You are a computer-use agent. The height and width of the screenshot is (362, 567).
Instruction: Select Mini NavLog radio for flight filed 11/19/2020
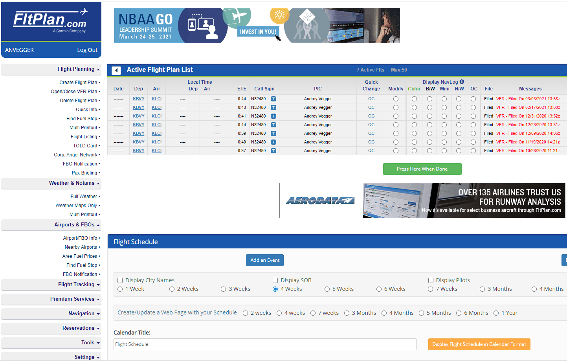tap(444, 142)
